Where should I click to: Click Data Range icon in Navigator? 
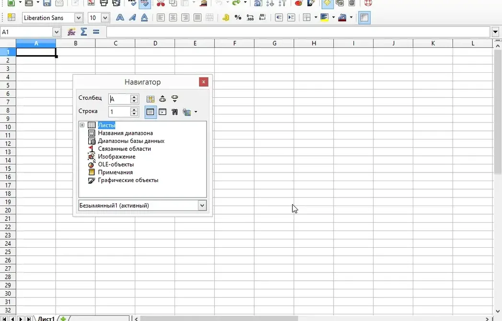click(150, 99)
